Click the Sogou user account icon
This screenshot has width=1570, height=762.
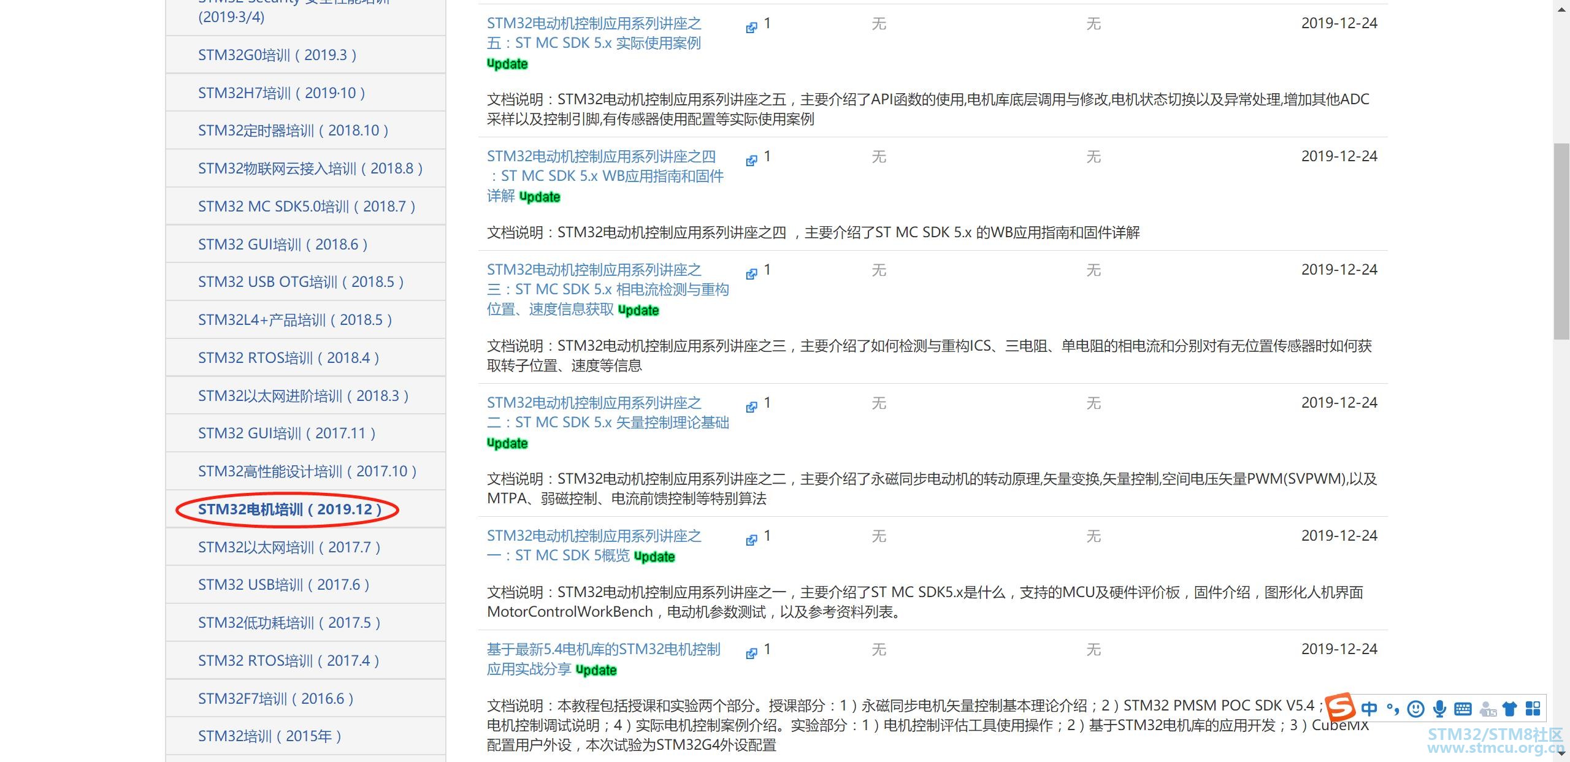click(x=1488, y=709)
